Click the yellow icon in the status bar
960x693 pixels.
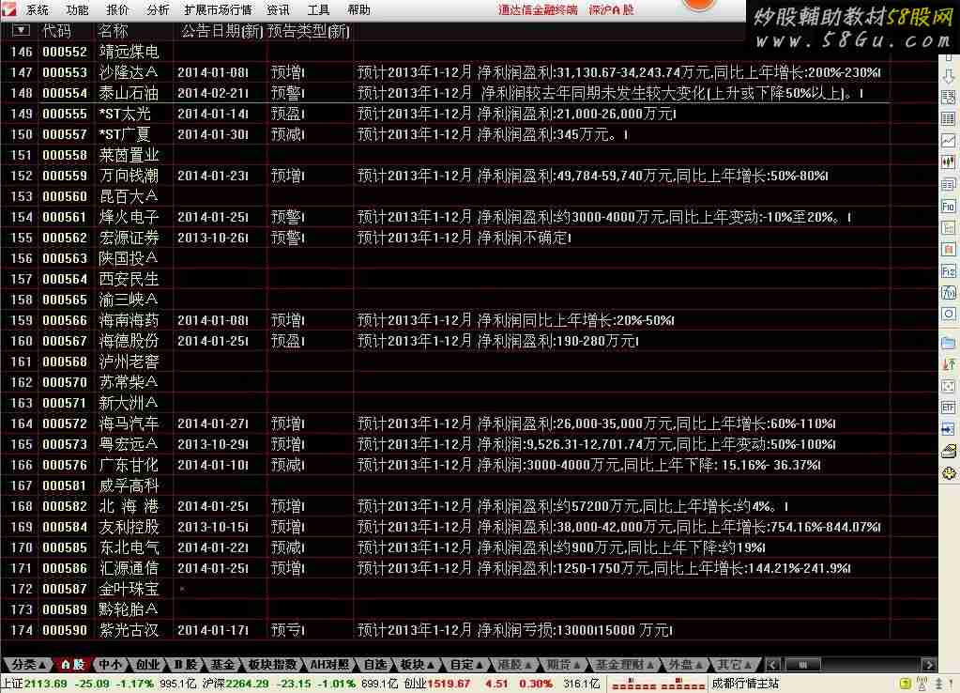[x=906, y=684]
